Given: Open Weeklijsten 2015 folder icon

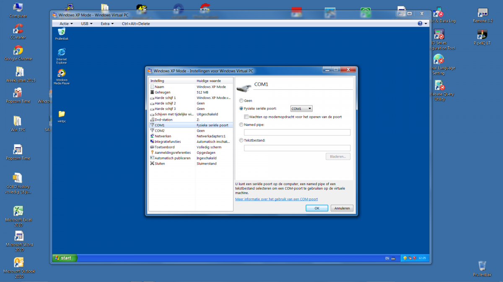Looking at the screenshot, I should (20, 75).
